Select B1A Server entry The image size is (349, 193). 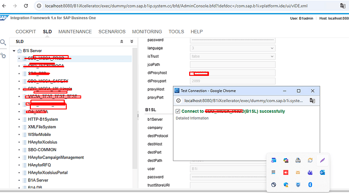click(38, 180)
